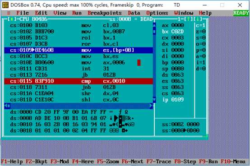Viewport: 250px width, 166px height.
Task: Click F3-Mod in the status bar
Action: (60, 161)
